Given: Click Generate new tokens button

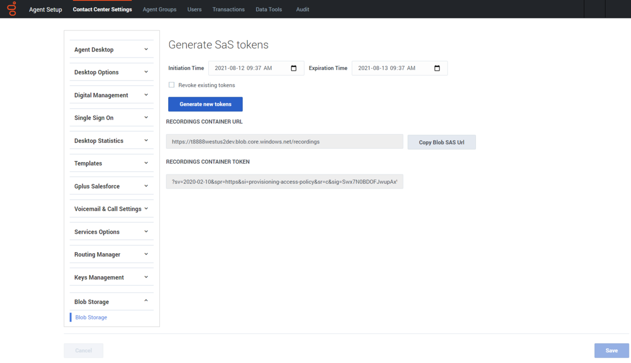Looking at the screenshot, I should pyautogui.click(x=206, y=104).
